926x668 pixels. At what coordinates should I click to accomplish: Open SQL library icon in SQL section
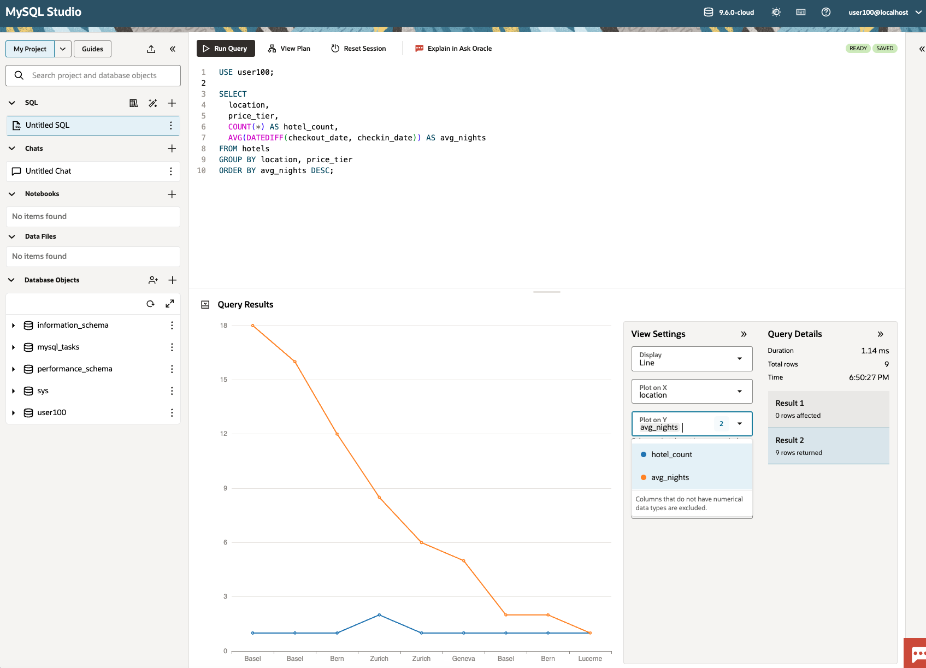133,103
